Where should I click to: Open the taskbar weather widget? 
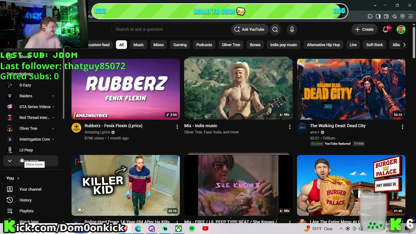pos(319,229)
